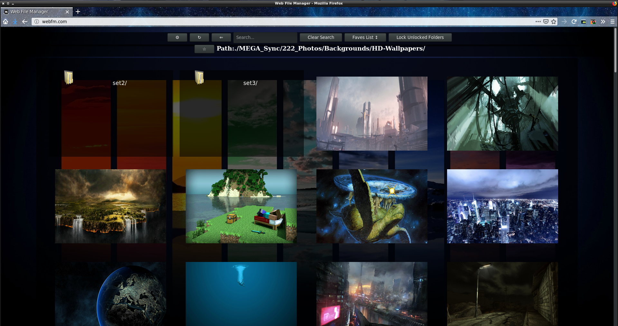Screen dimensions: 618x326
Task: Reload page with Firefox reload icon
Action: coord(574,22)
